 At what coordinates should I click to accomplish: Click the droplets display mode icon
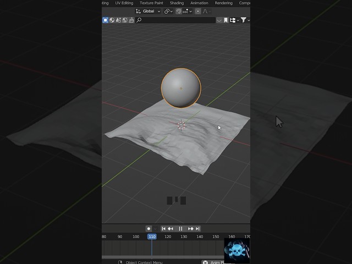[118, 20]
